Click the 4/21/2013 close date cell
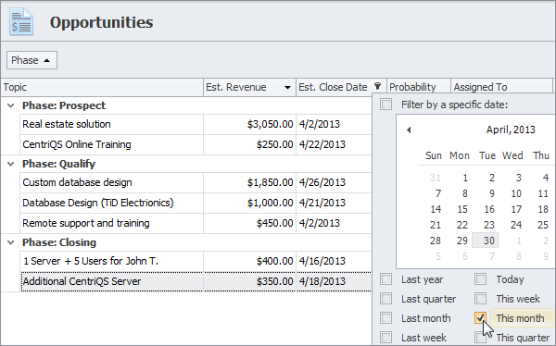The height and width of the screenshot is (346, 556). (x=334, y=203)
